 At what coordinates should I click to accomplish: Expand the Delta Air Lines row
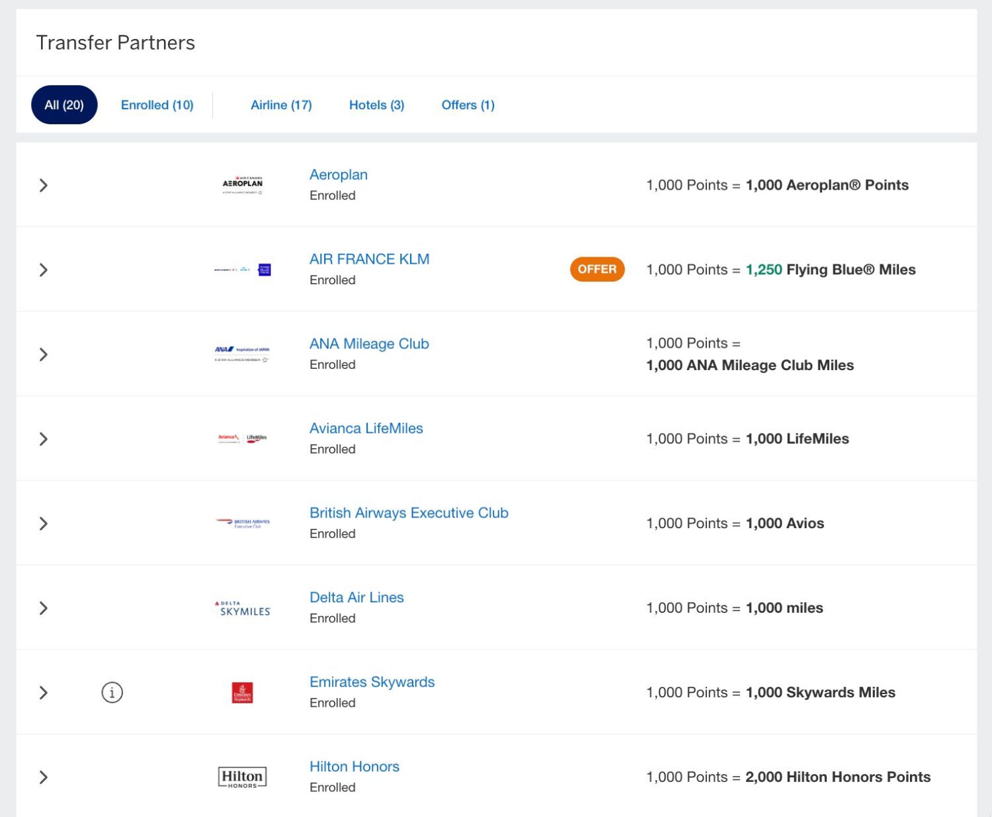click(44, 607)
